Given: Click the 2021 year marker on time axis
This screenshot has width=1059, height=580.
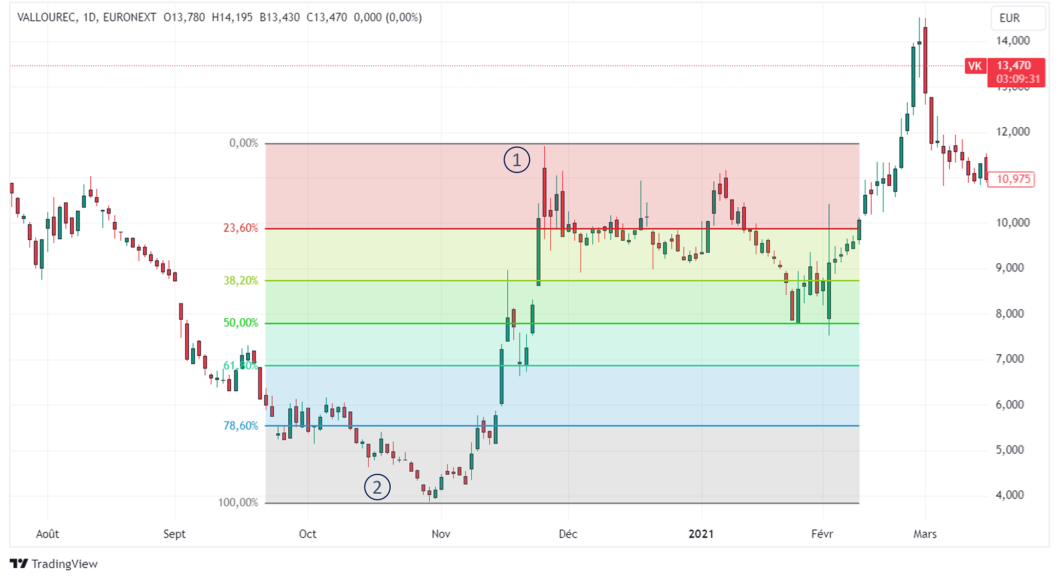Looking at the screenshot, I should coord(701,534).
